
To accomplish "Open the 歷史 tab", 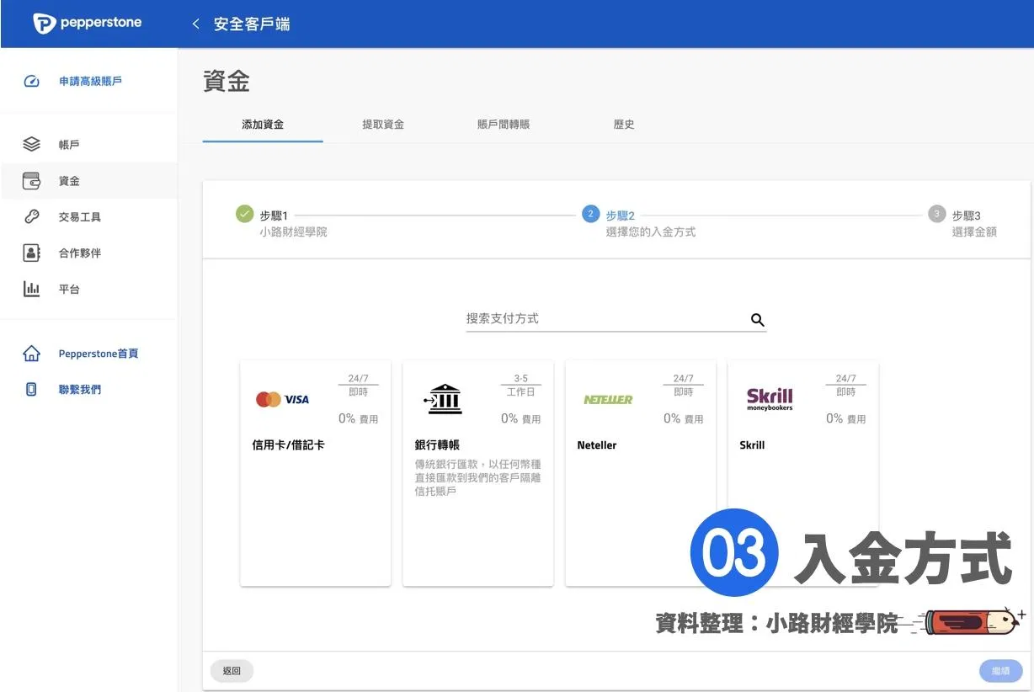I will (624, 125).
